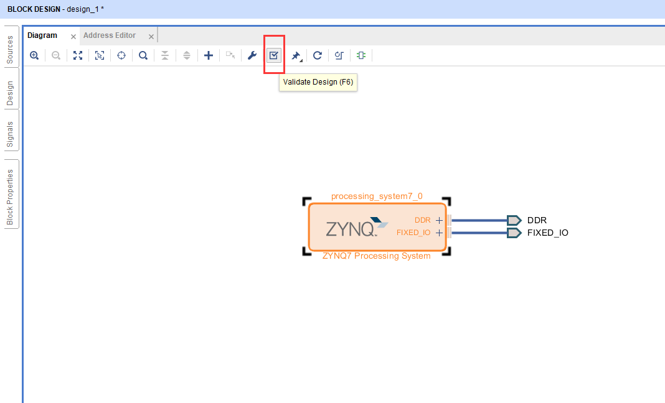The image size is (665, 403).
Task: Click the DDR external port label
Action: pos(537,220)
